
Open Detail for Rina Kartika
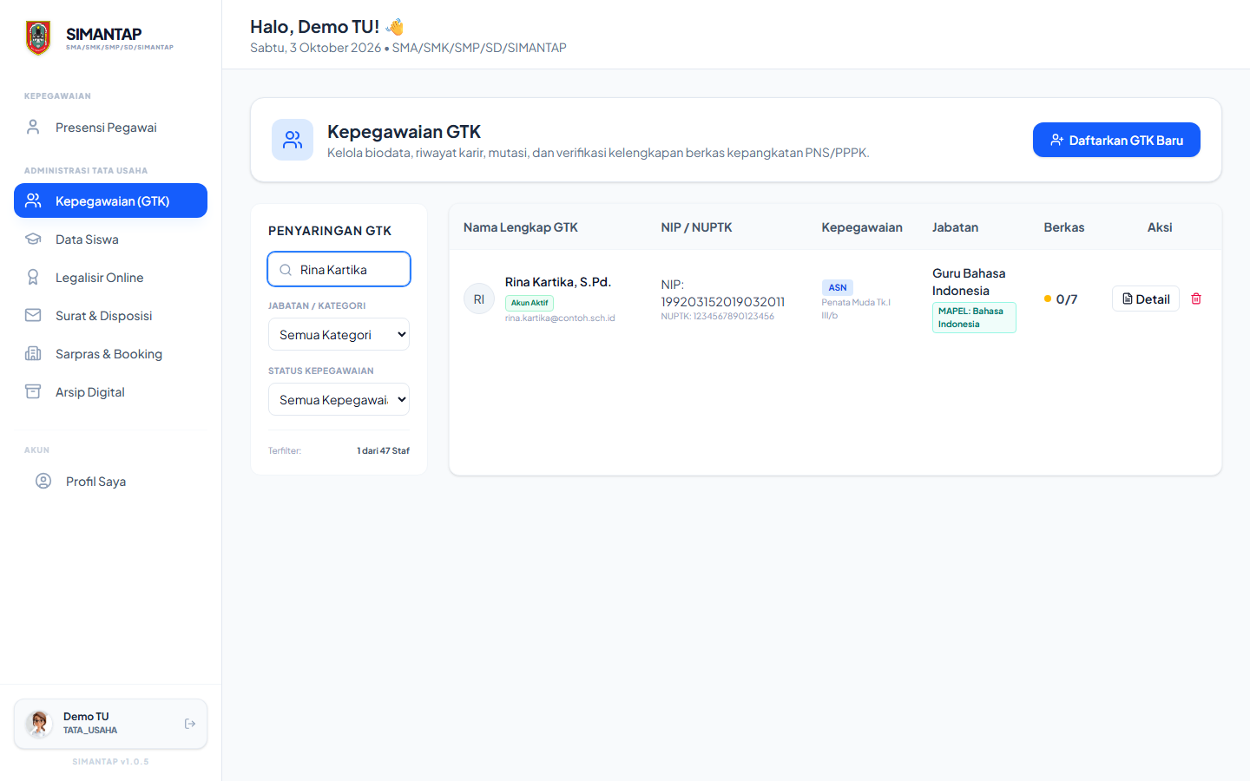point(1146,299)
